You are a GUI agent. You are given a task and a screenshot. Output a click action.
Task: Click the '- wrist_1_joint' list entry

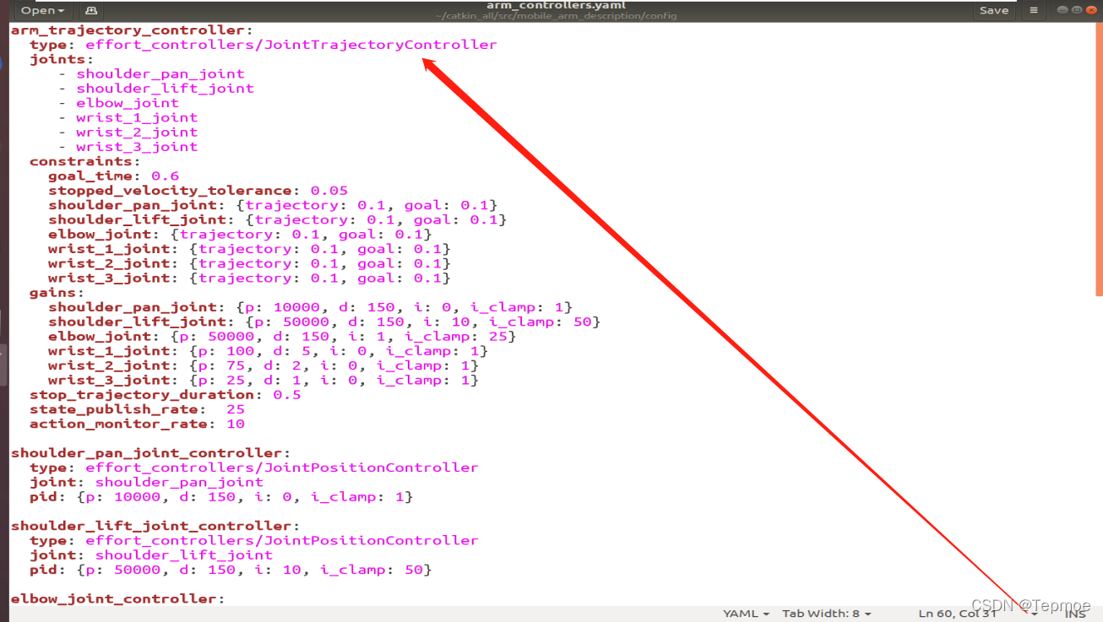128,117
